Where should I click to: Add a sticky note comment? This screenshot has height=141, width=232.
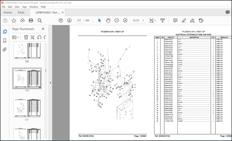(x=175, y=20)
